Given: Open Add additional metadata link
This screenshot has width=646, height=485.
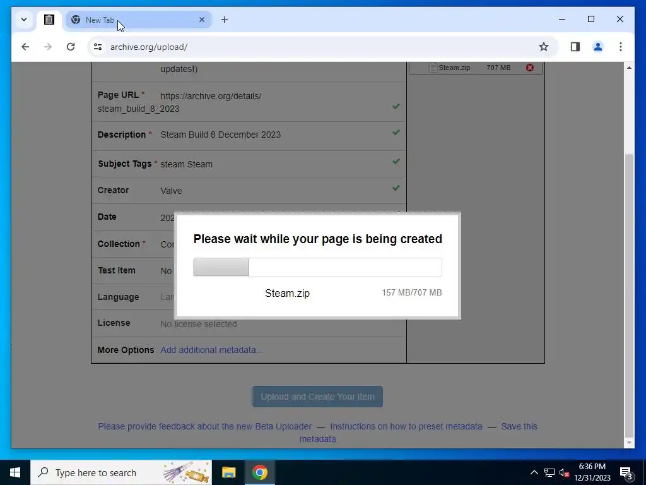Looking at the screenshot, I should point(211,350).
